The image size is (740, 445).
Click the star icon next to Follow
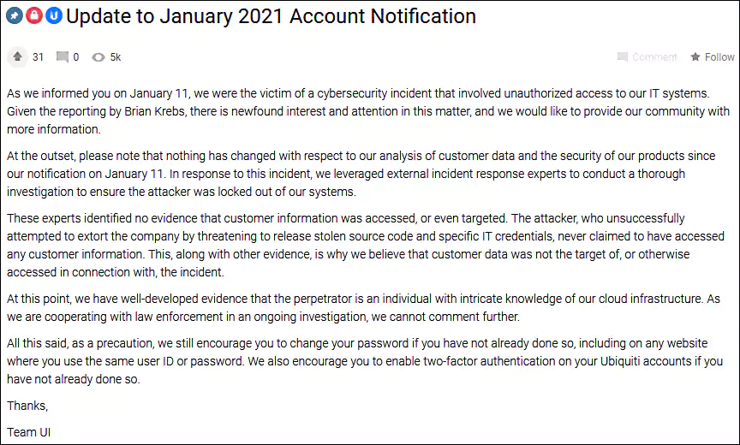tap(695, 57)
